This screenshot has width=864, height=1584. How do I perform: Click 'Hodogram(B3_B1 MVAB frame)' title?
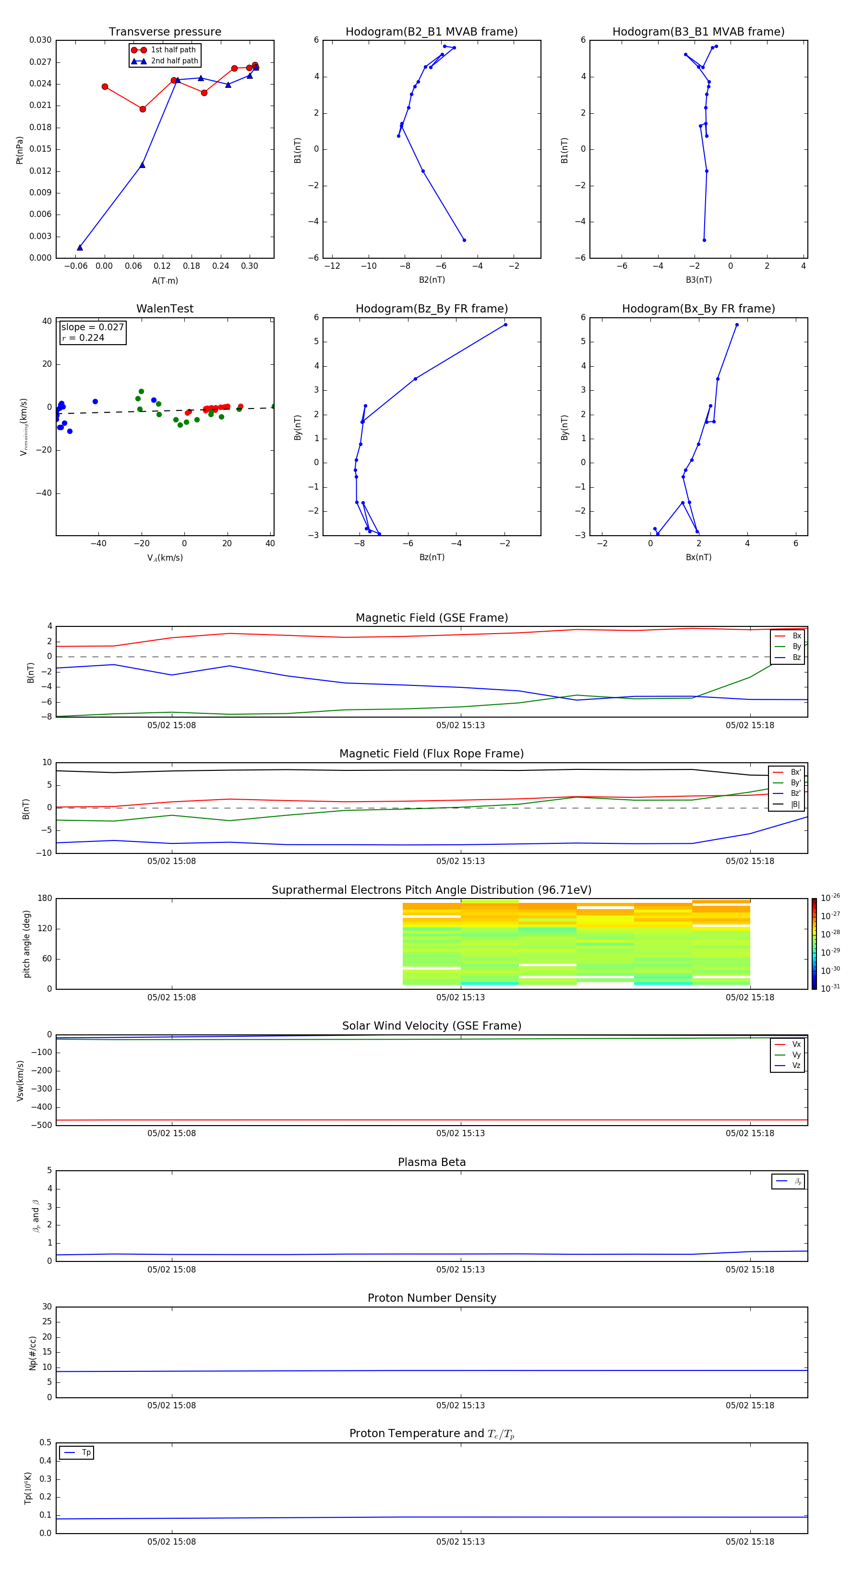pyautogui.click(x=698, y=32)
